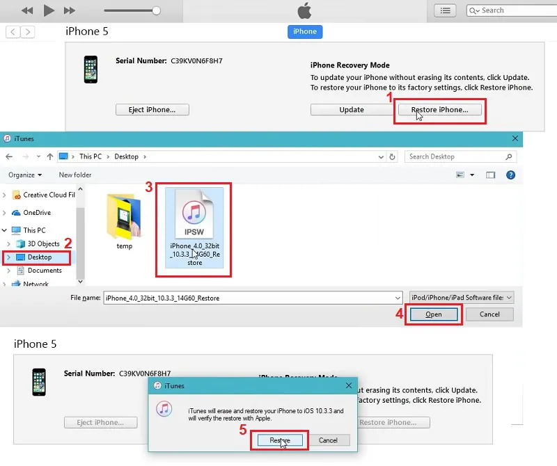
Task: Expand the Desktop tree node
Action: [x=9, y=257]
